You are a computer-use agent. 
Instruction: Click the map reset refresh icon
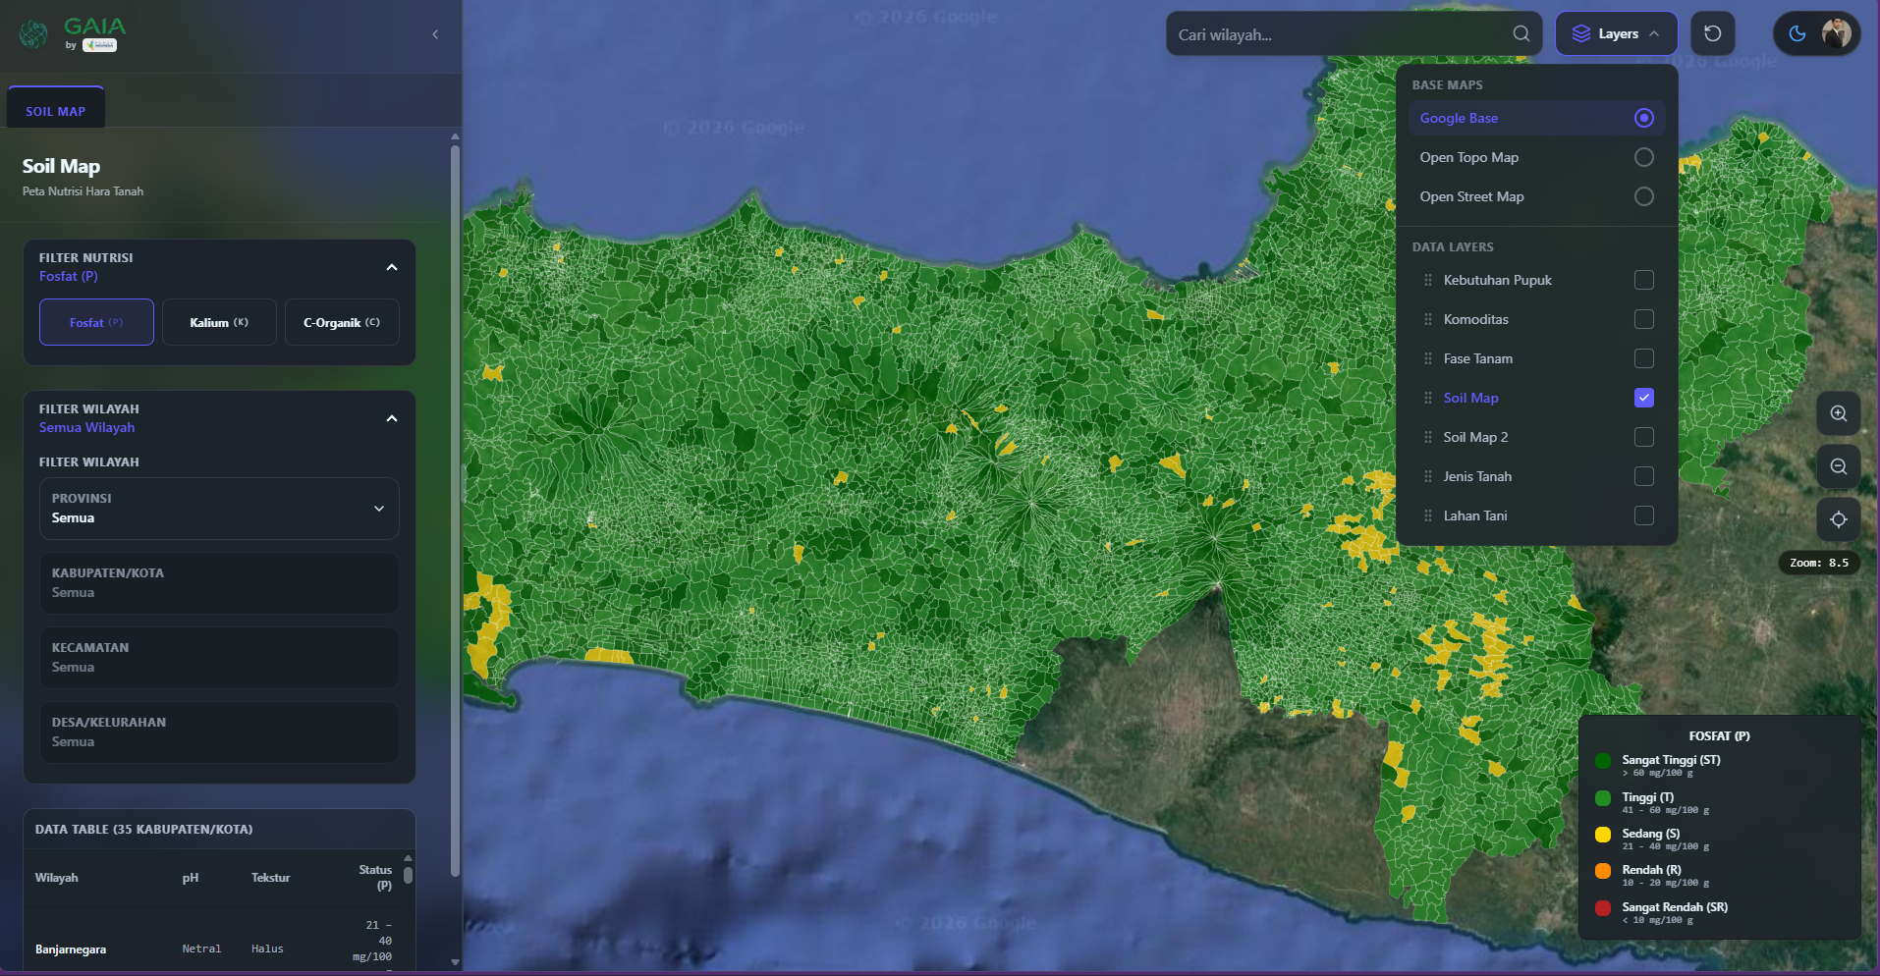pos(1712,34)
